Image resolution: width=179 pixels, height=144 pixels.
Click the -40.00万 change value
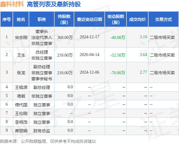[118, 37]
